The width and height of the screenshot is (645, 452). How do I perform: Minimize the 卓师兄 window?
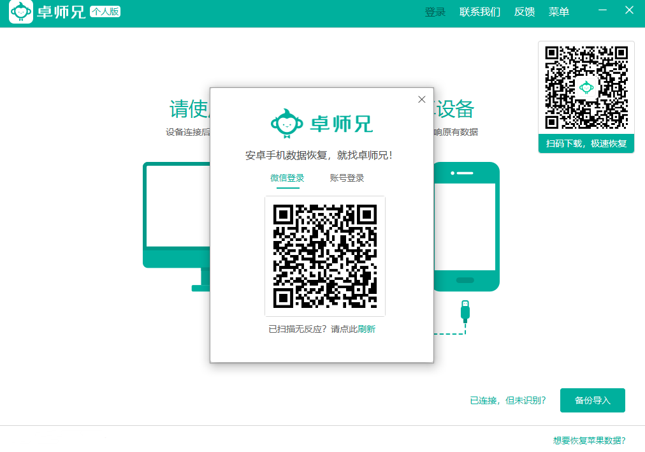point(604,11)
